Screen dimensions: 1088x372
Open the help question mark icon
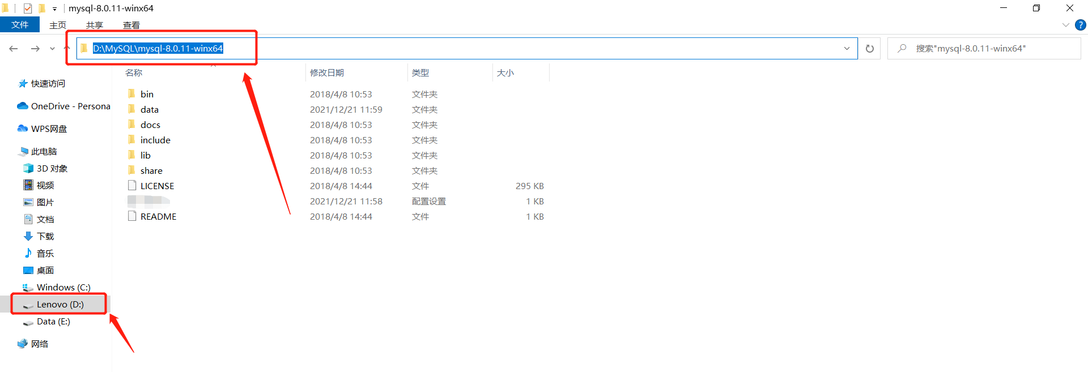coord(1081,25)
